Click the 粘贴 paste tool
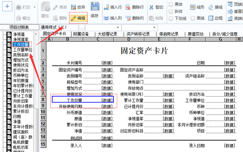This screenshot has width=243, height=152. coord(156,18)
